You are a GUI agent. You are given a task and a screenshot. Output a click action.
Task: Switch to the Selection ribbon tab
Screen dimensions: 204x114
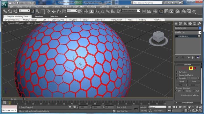tap(54, 16)
